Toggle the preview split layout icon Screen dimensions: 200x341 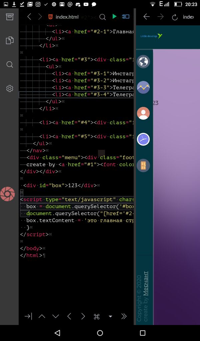(x=126, y=17)
